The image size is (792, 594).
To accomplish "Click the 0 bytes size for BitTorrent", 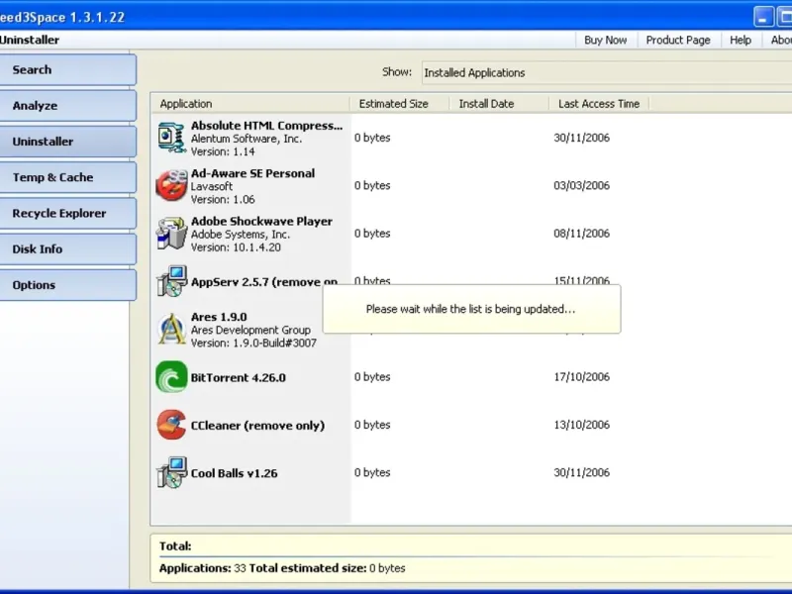I will pyautogui.click(x=372, y=377).
